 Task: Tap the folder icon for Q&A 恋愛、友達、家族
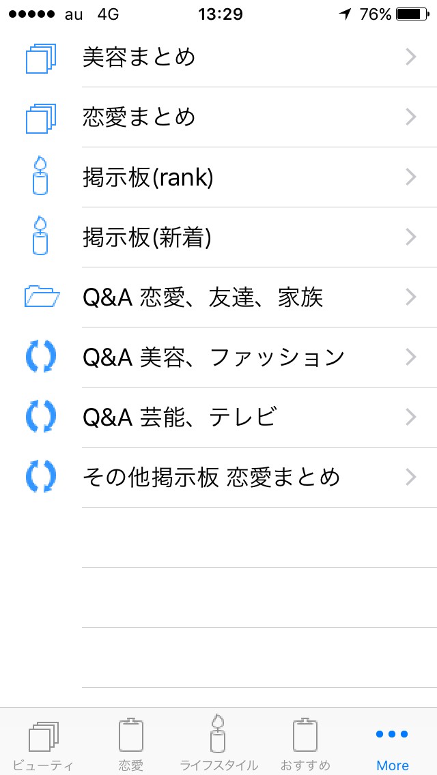pyautogui.click(x=41, y=297)
